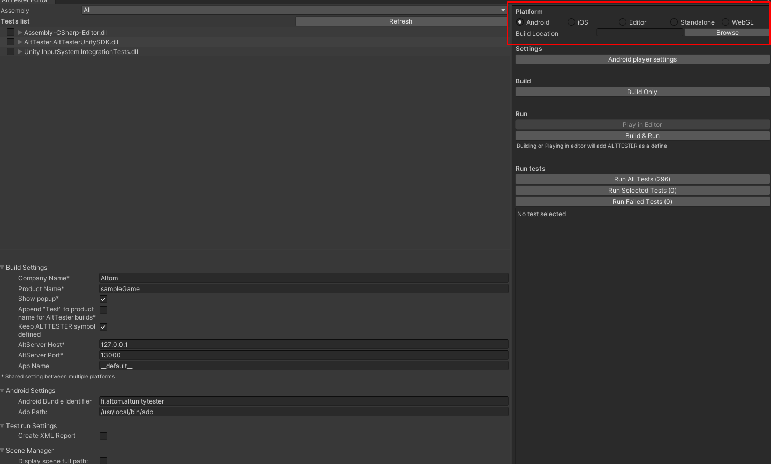
Task: Enable the Assembly-CSharp-Editor.dll test checkbox
Action: (10, 32)
